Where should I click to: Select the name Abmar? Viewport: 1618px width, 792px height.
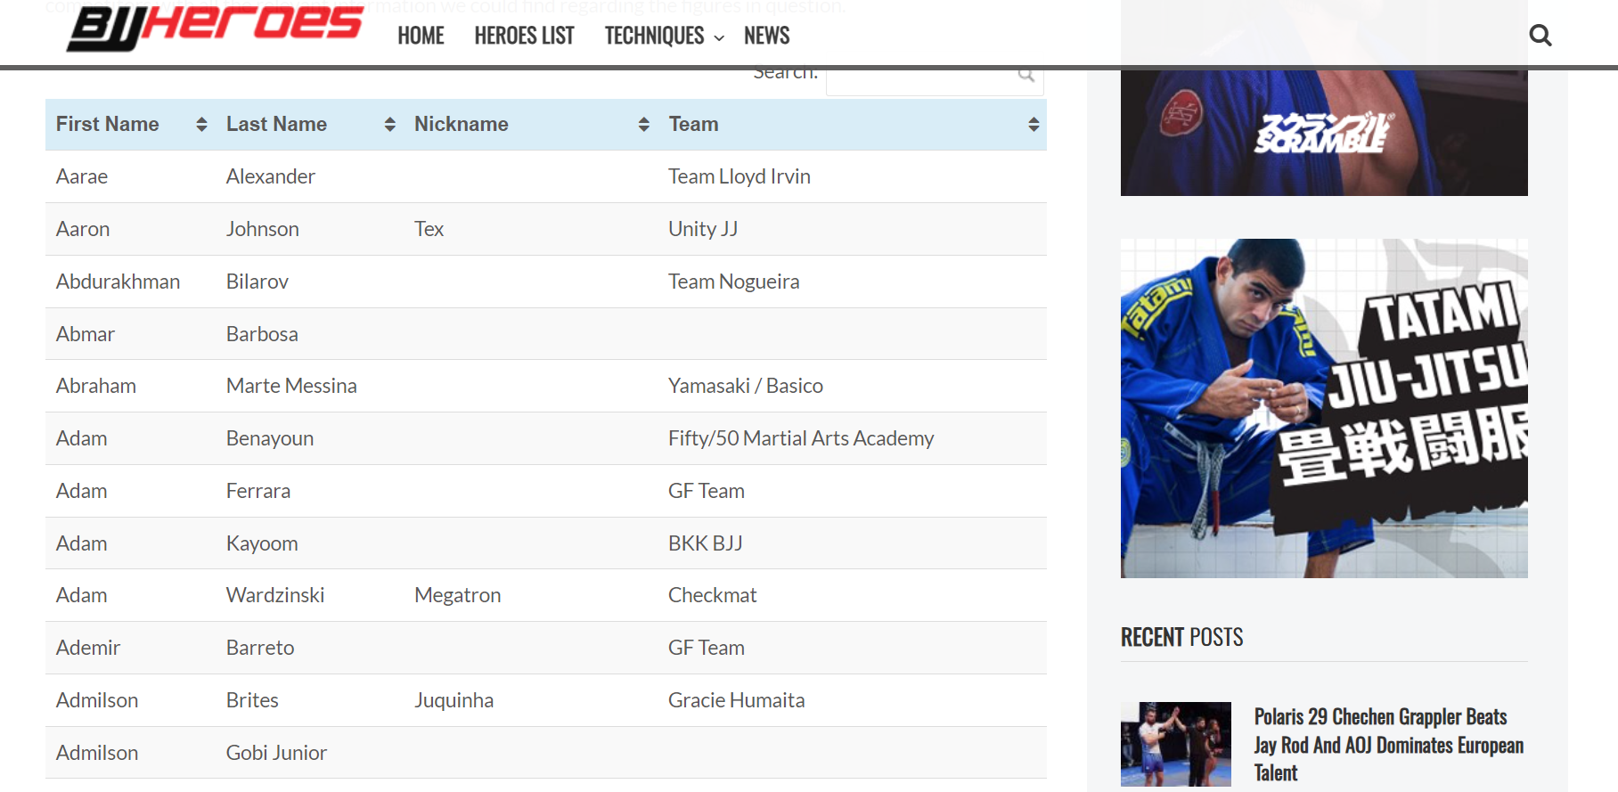click(86, 334)
